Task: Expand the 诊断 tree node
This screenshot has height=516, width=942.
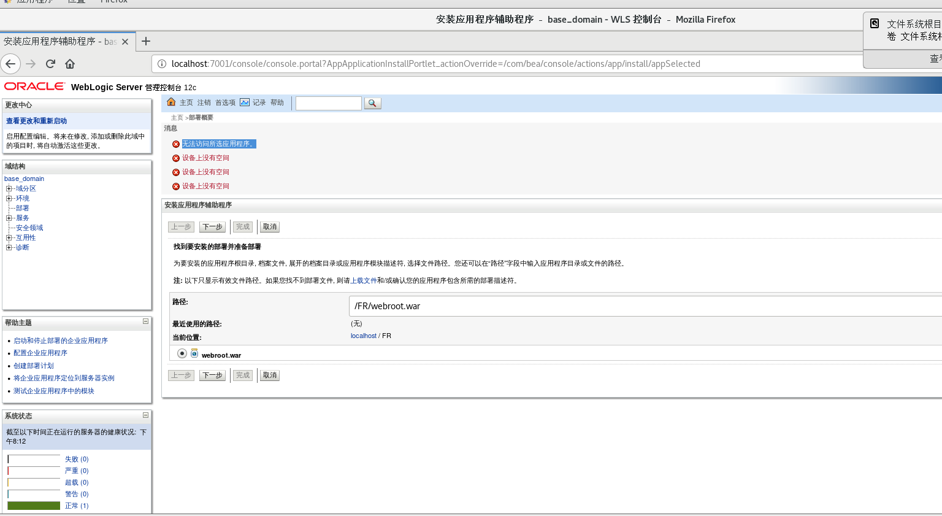Action: 9,247
